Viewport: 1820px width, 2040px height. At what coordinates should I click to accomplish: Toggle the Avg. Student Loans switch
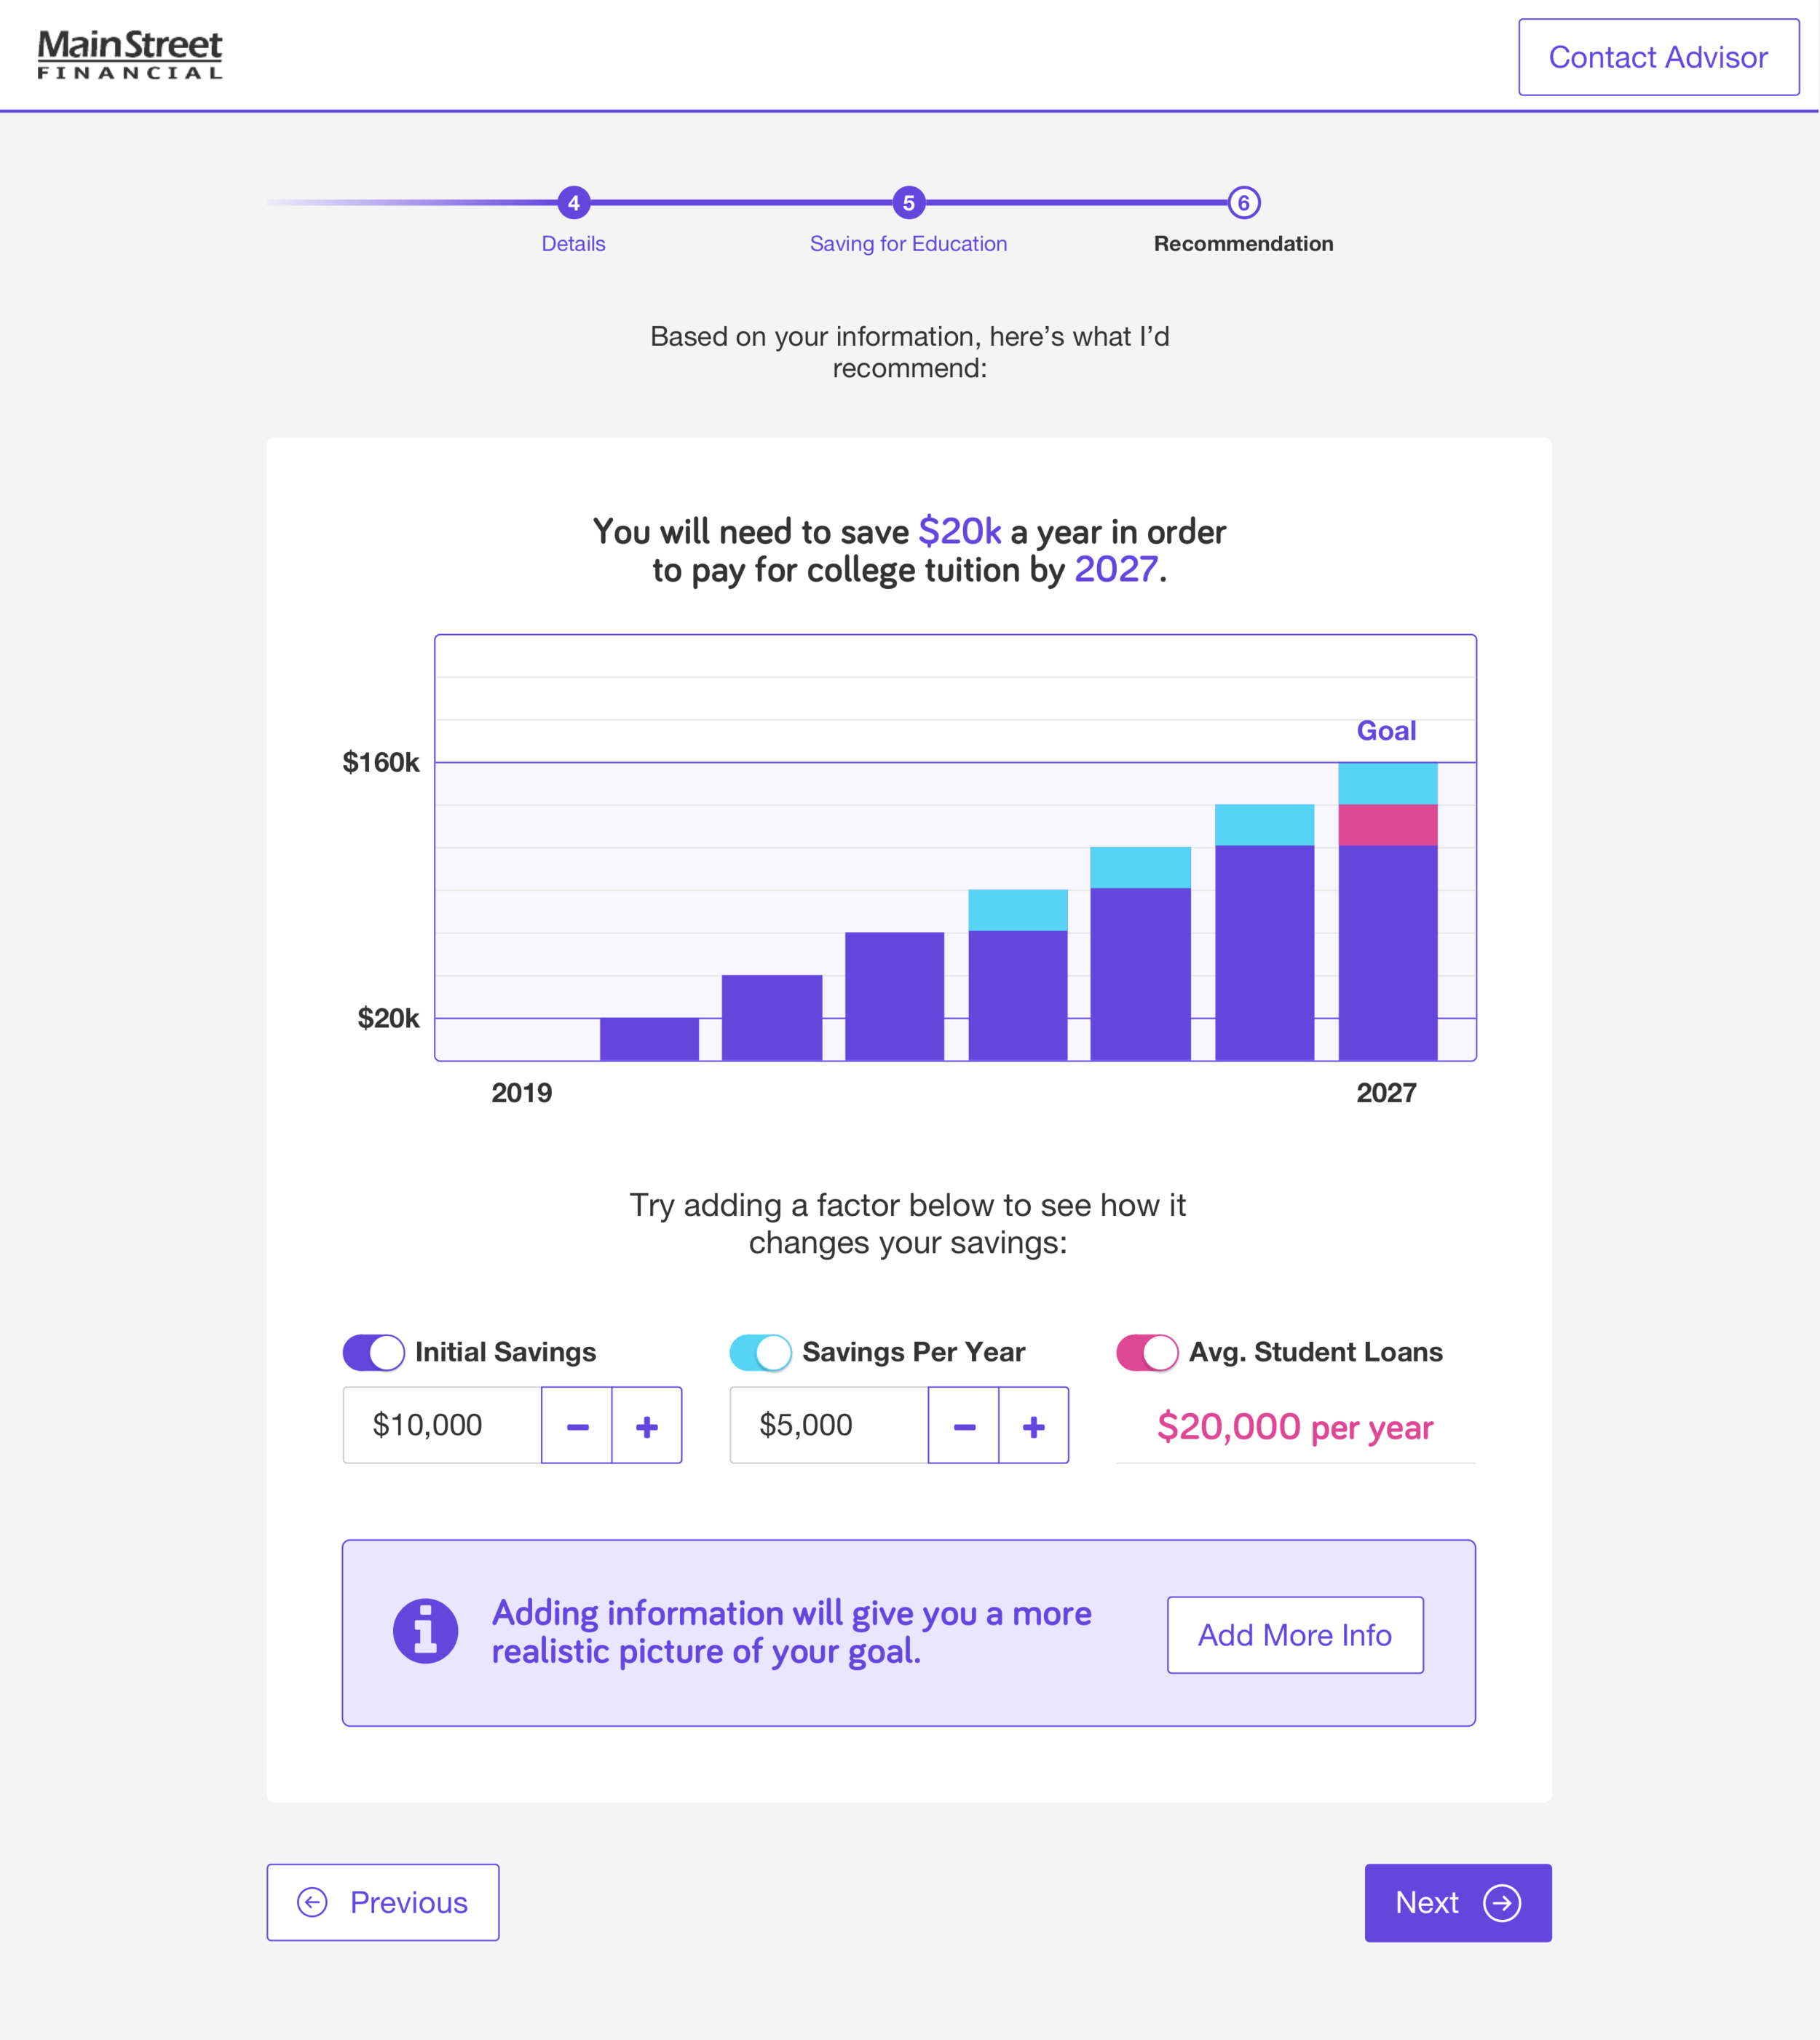click(1147, 1353)
